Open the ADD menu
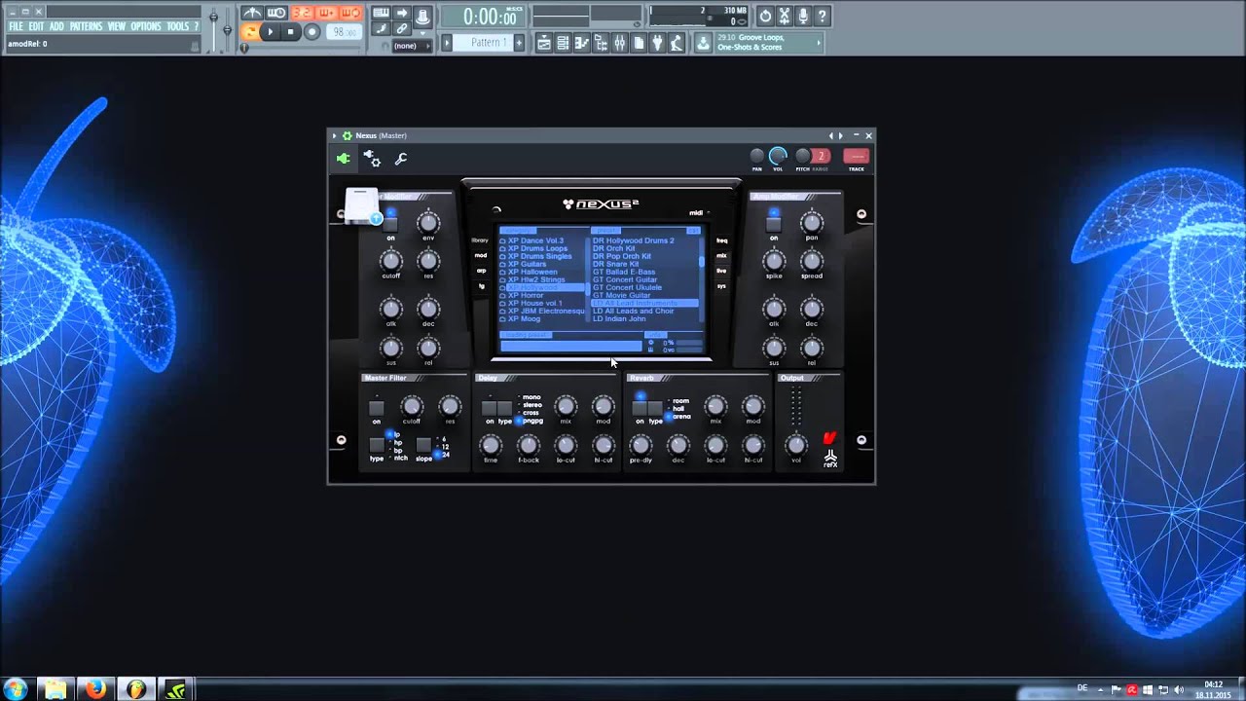Screen dimensions: 1246x701 click(56, 26)
